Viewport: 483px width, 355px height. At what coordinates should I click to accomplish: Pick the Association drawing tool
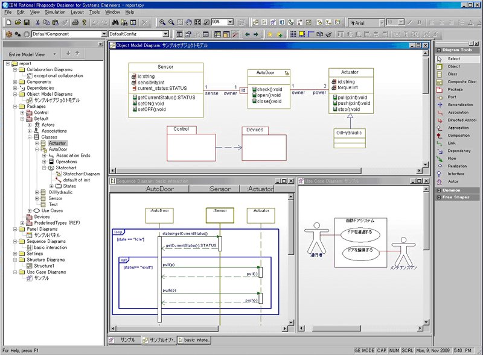(x=458, y=113)
